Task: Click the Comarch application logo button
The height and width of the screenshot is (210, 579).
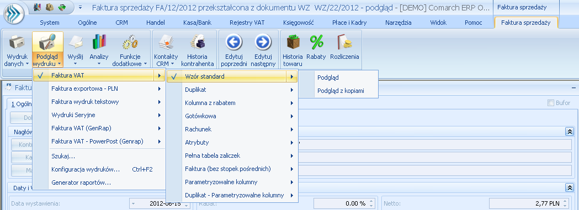Action: pos(14,14)
